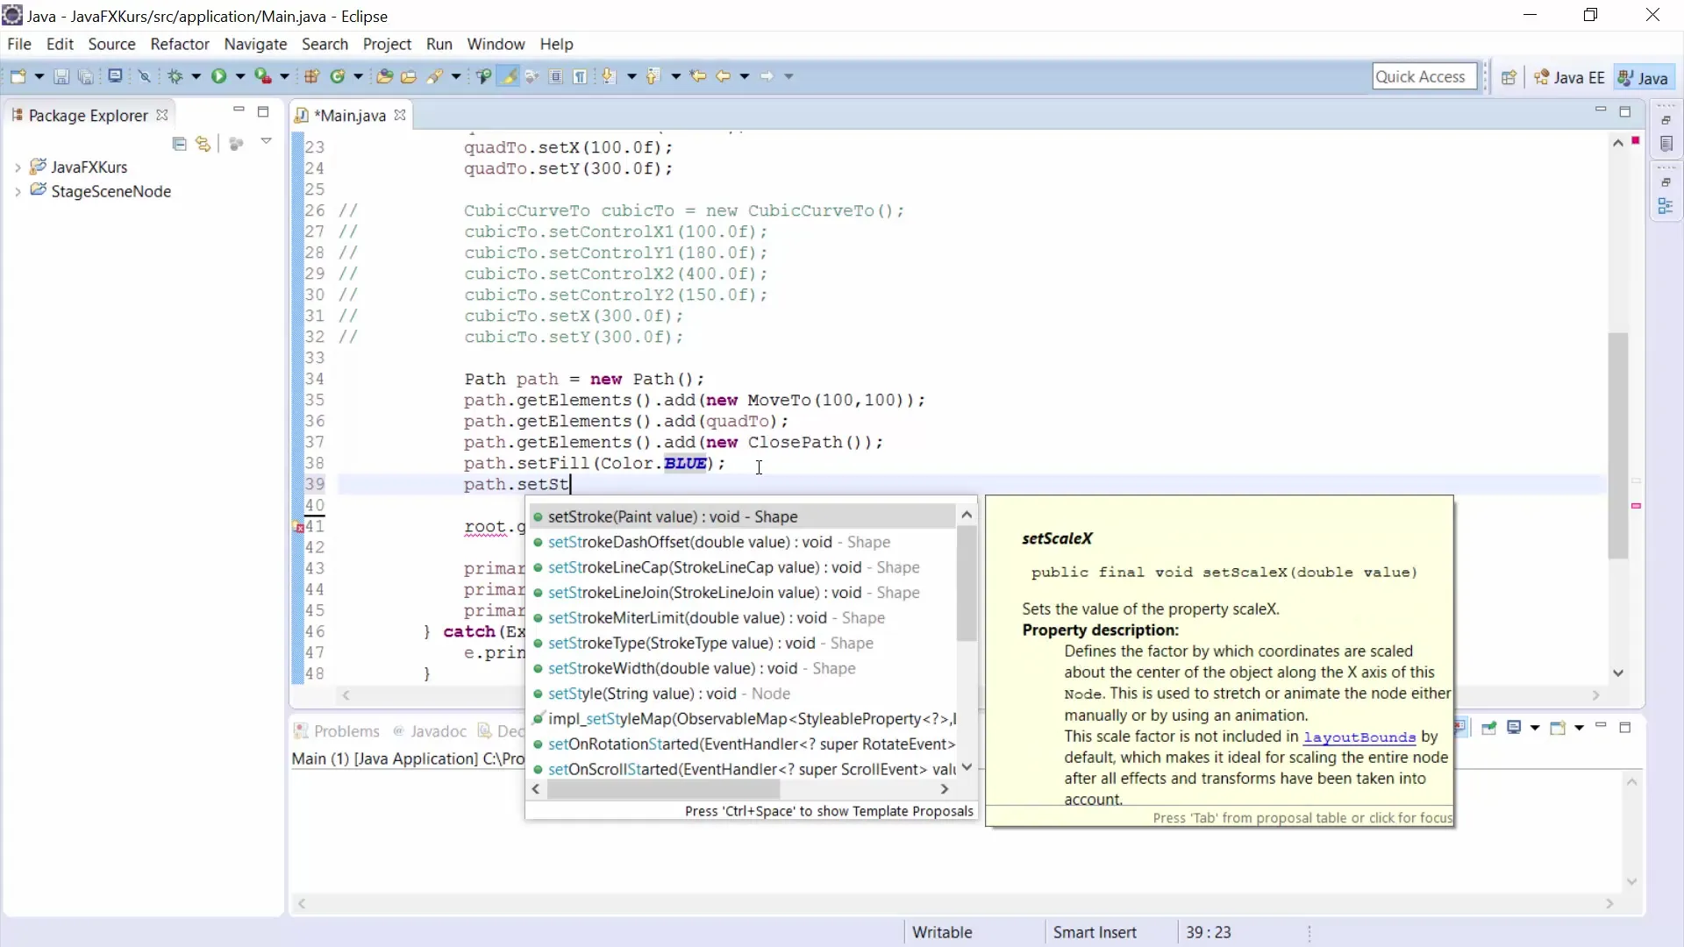This screenshot has width=1684, height=947.
Task: Click the Last Edit Location icon
Action: 698,76
